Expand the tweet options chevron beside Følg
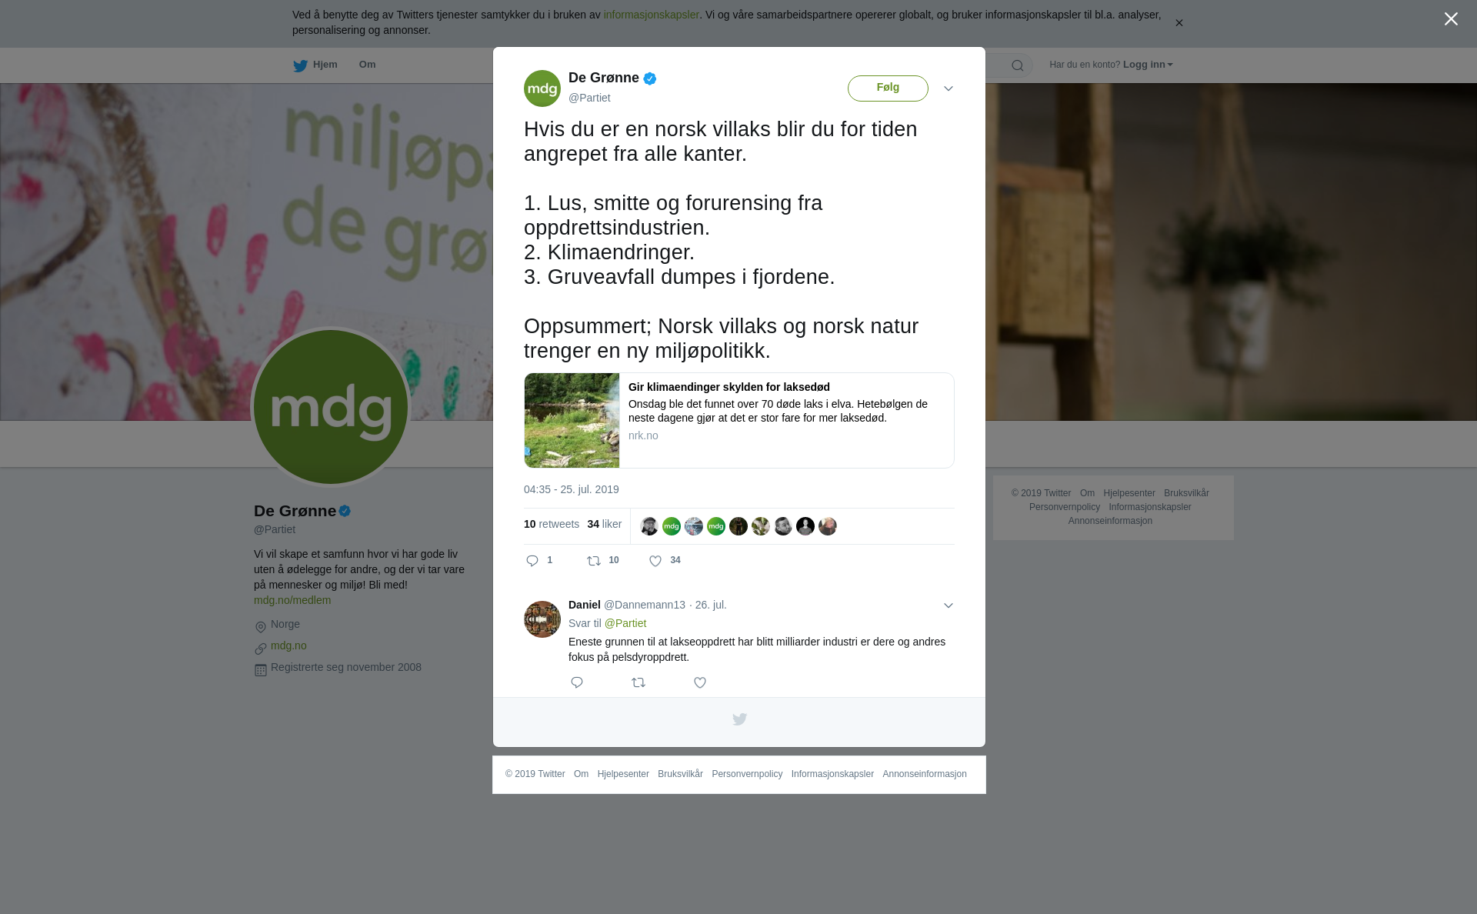Screen dimensions: 1477x914 coord(949,88)
